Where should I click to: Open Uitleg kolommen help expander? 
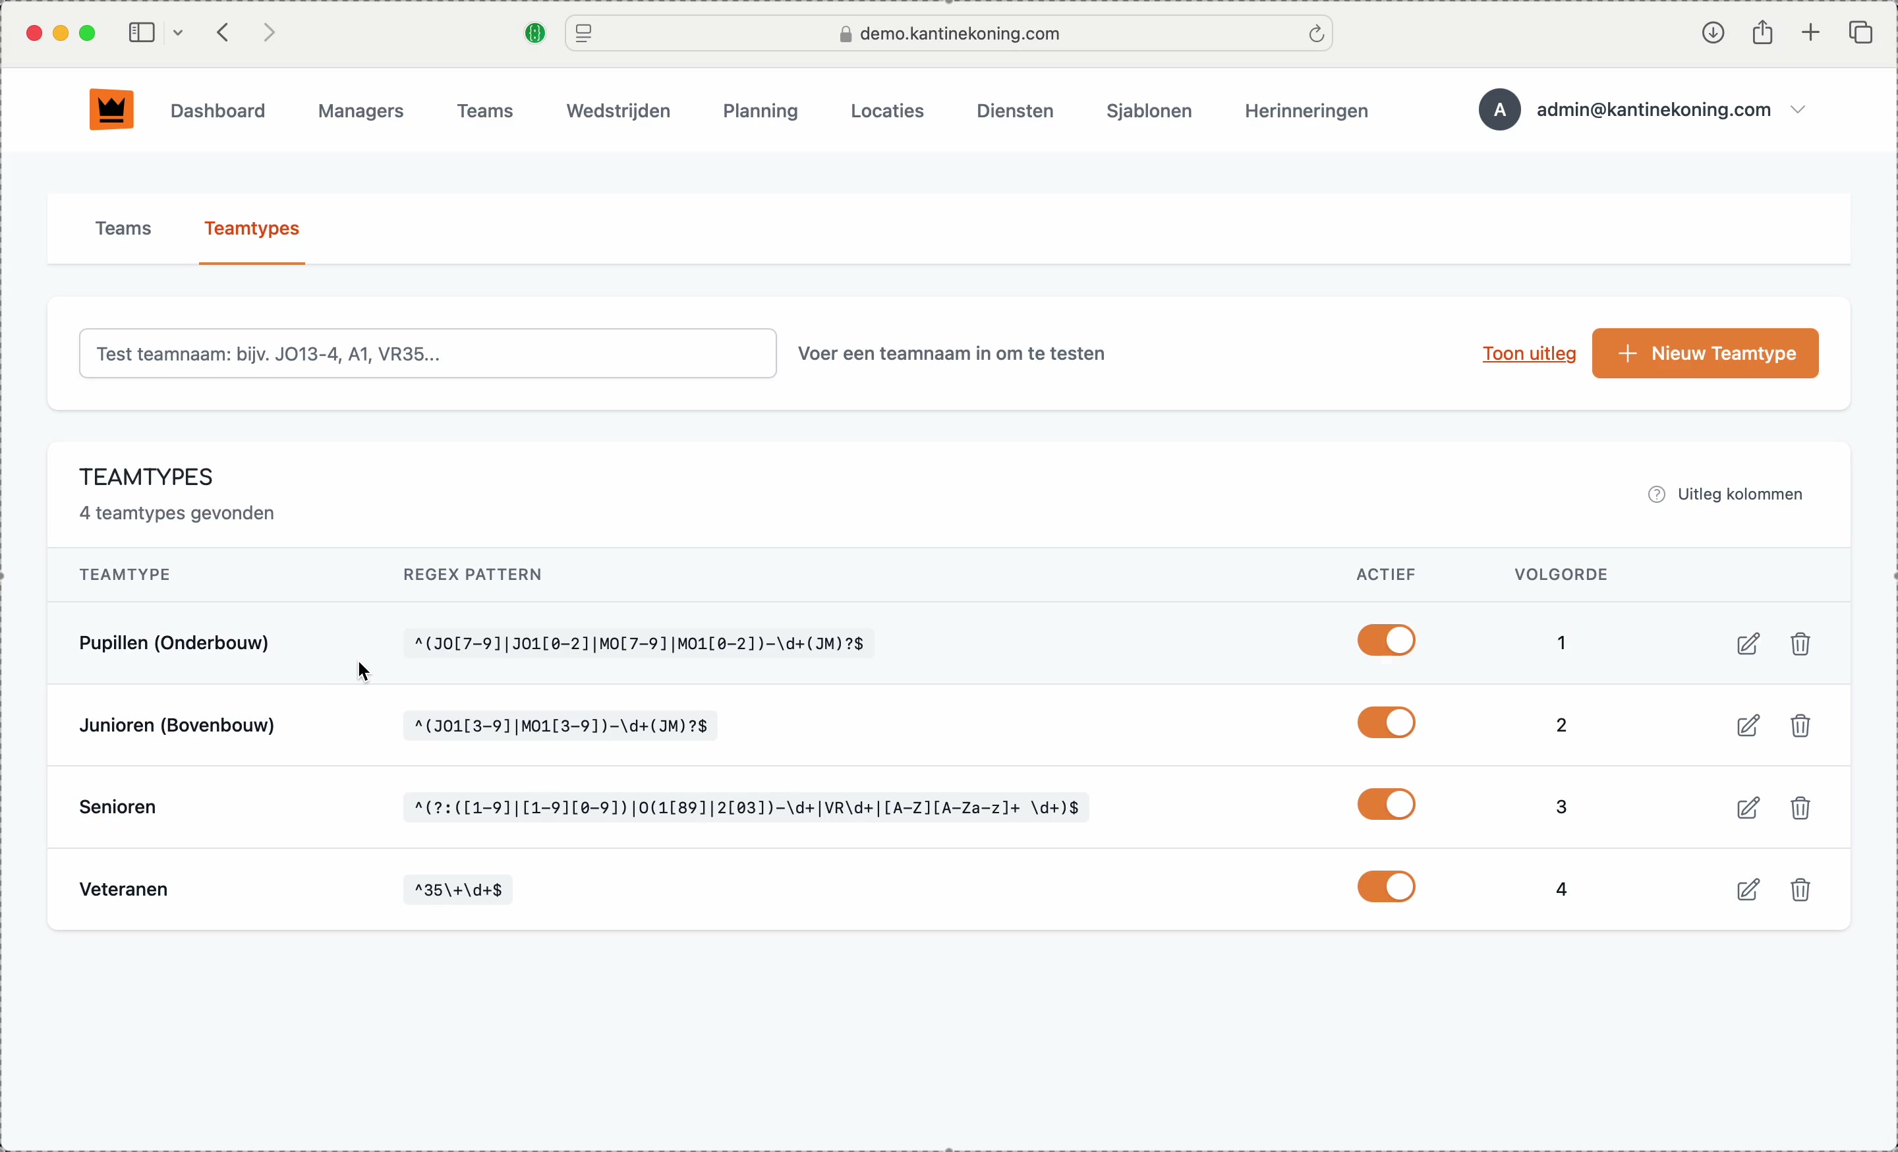(1725, 495)
